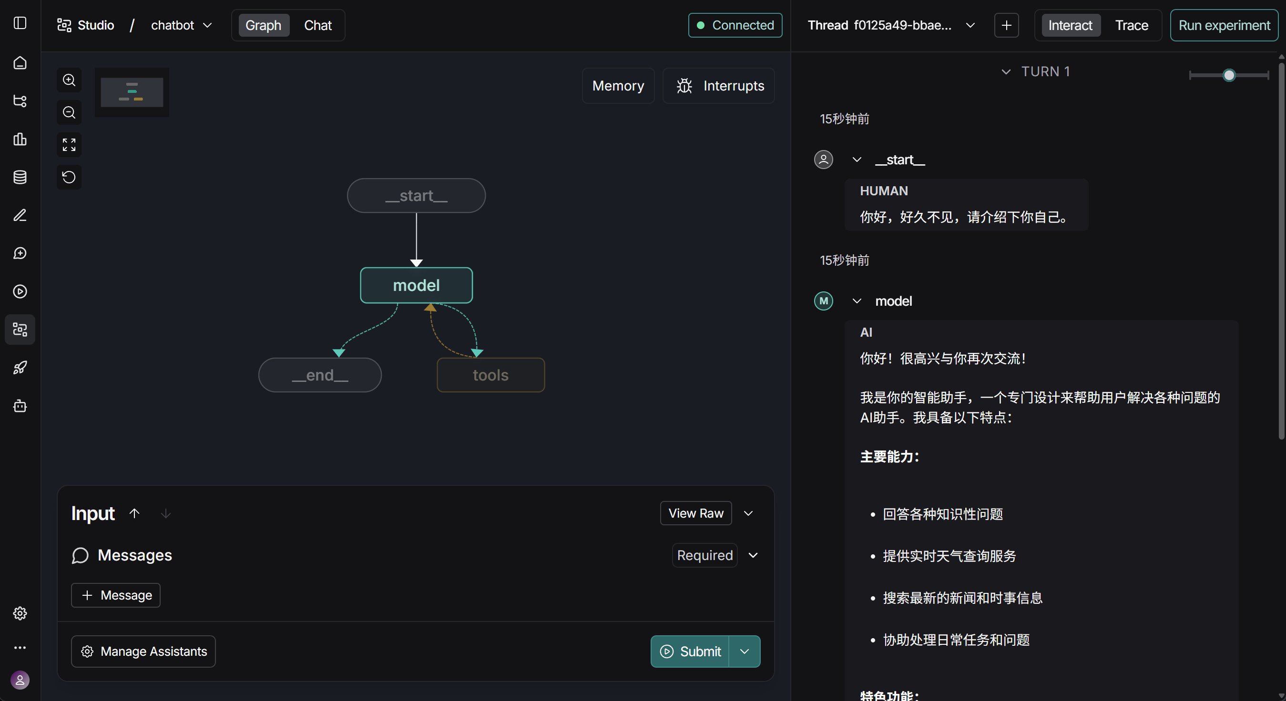Open the Memory panel
1286x701 pixels.
618,86
